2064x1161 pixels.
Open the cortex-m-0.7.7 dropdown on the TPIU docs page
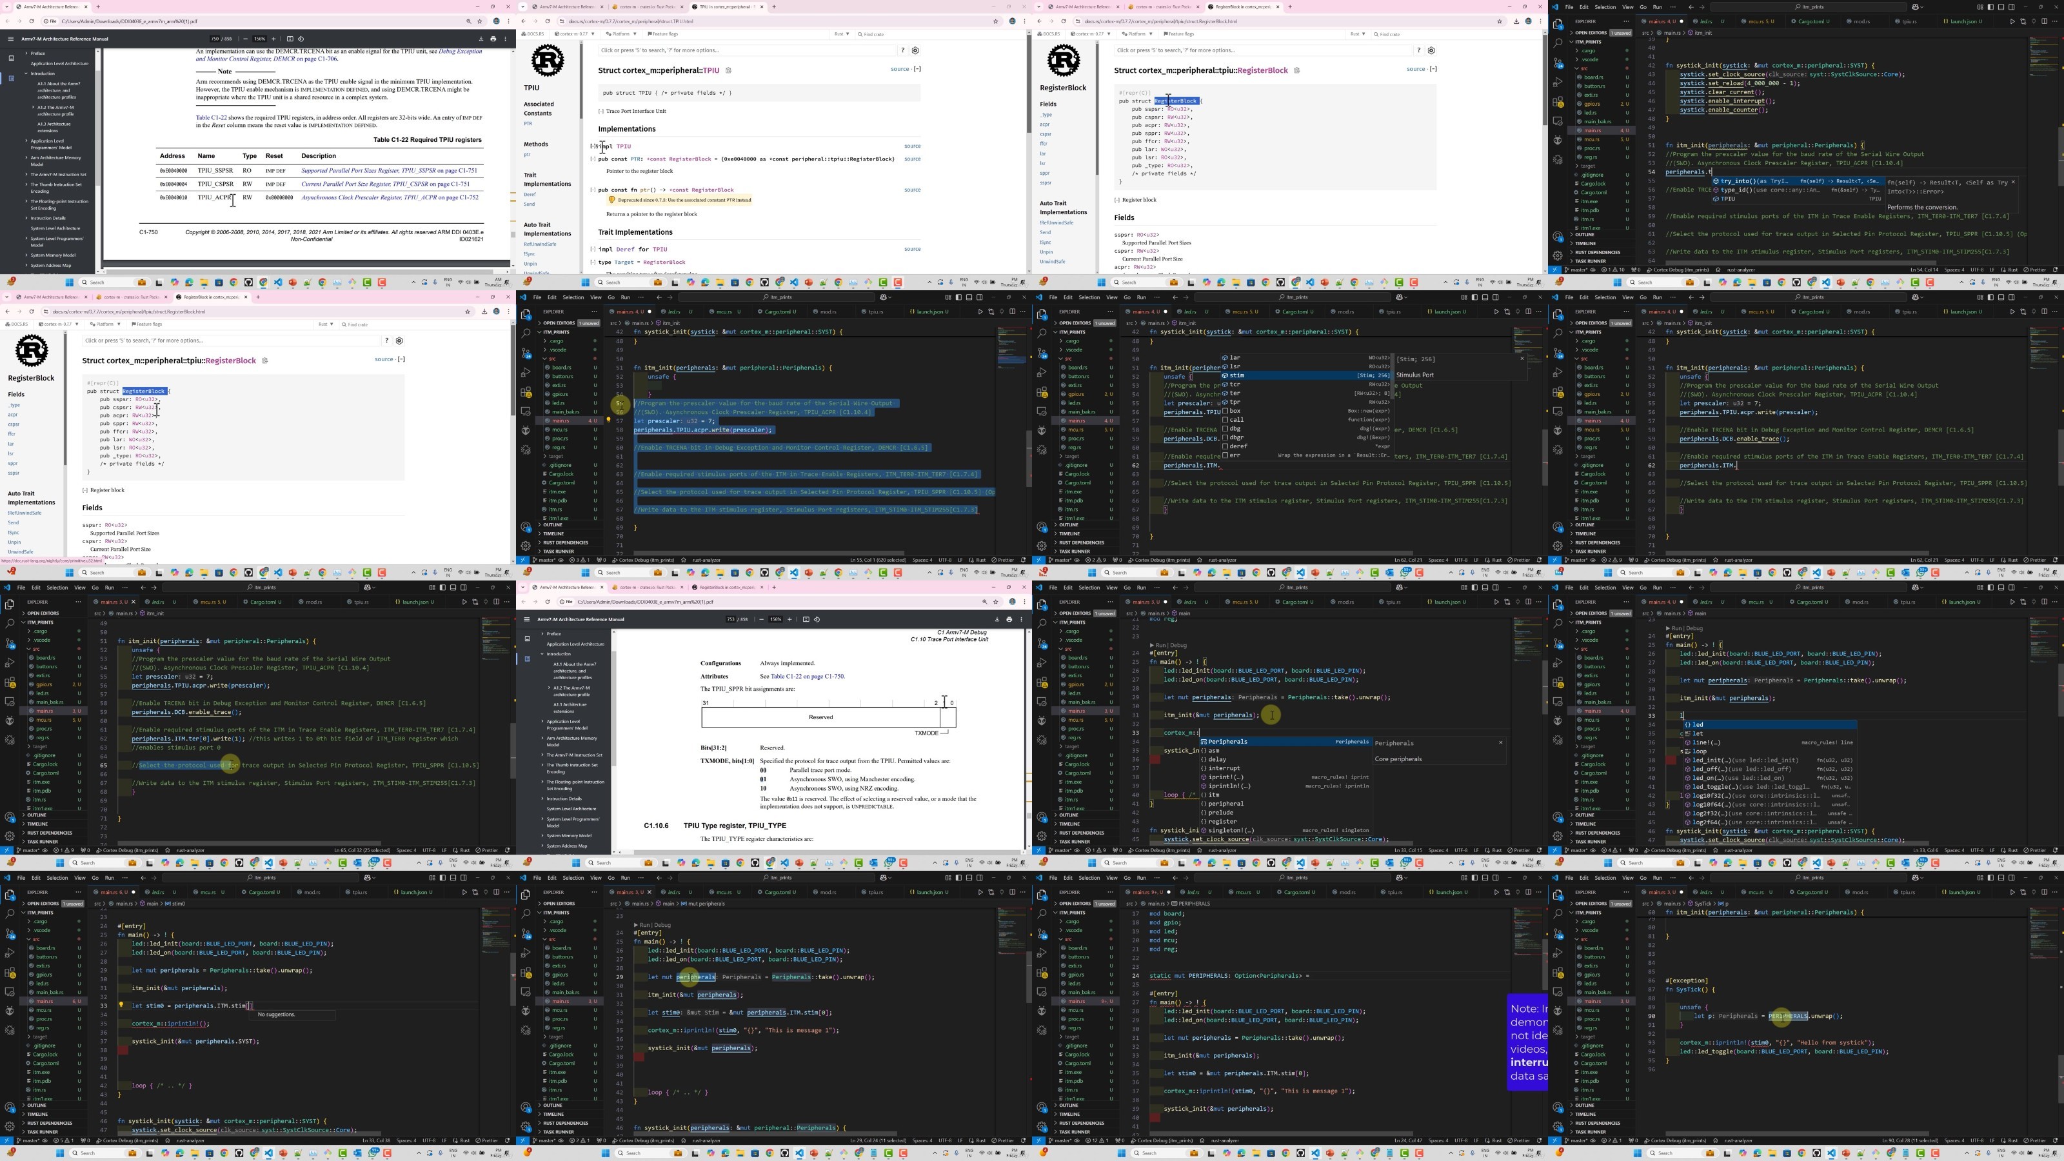(576, 34)
